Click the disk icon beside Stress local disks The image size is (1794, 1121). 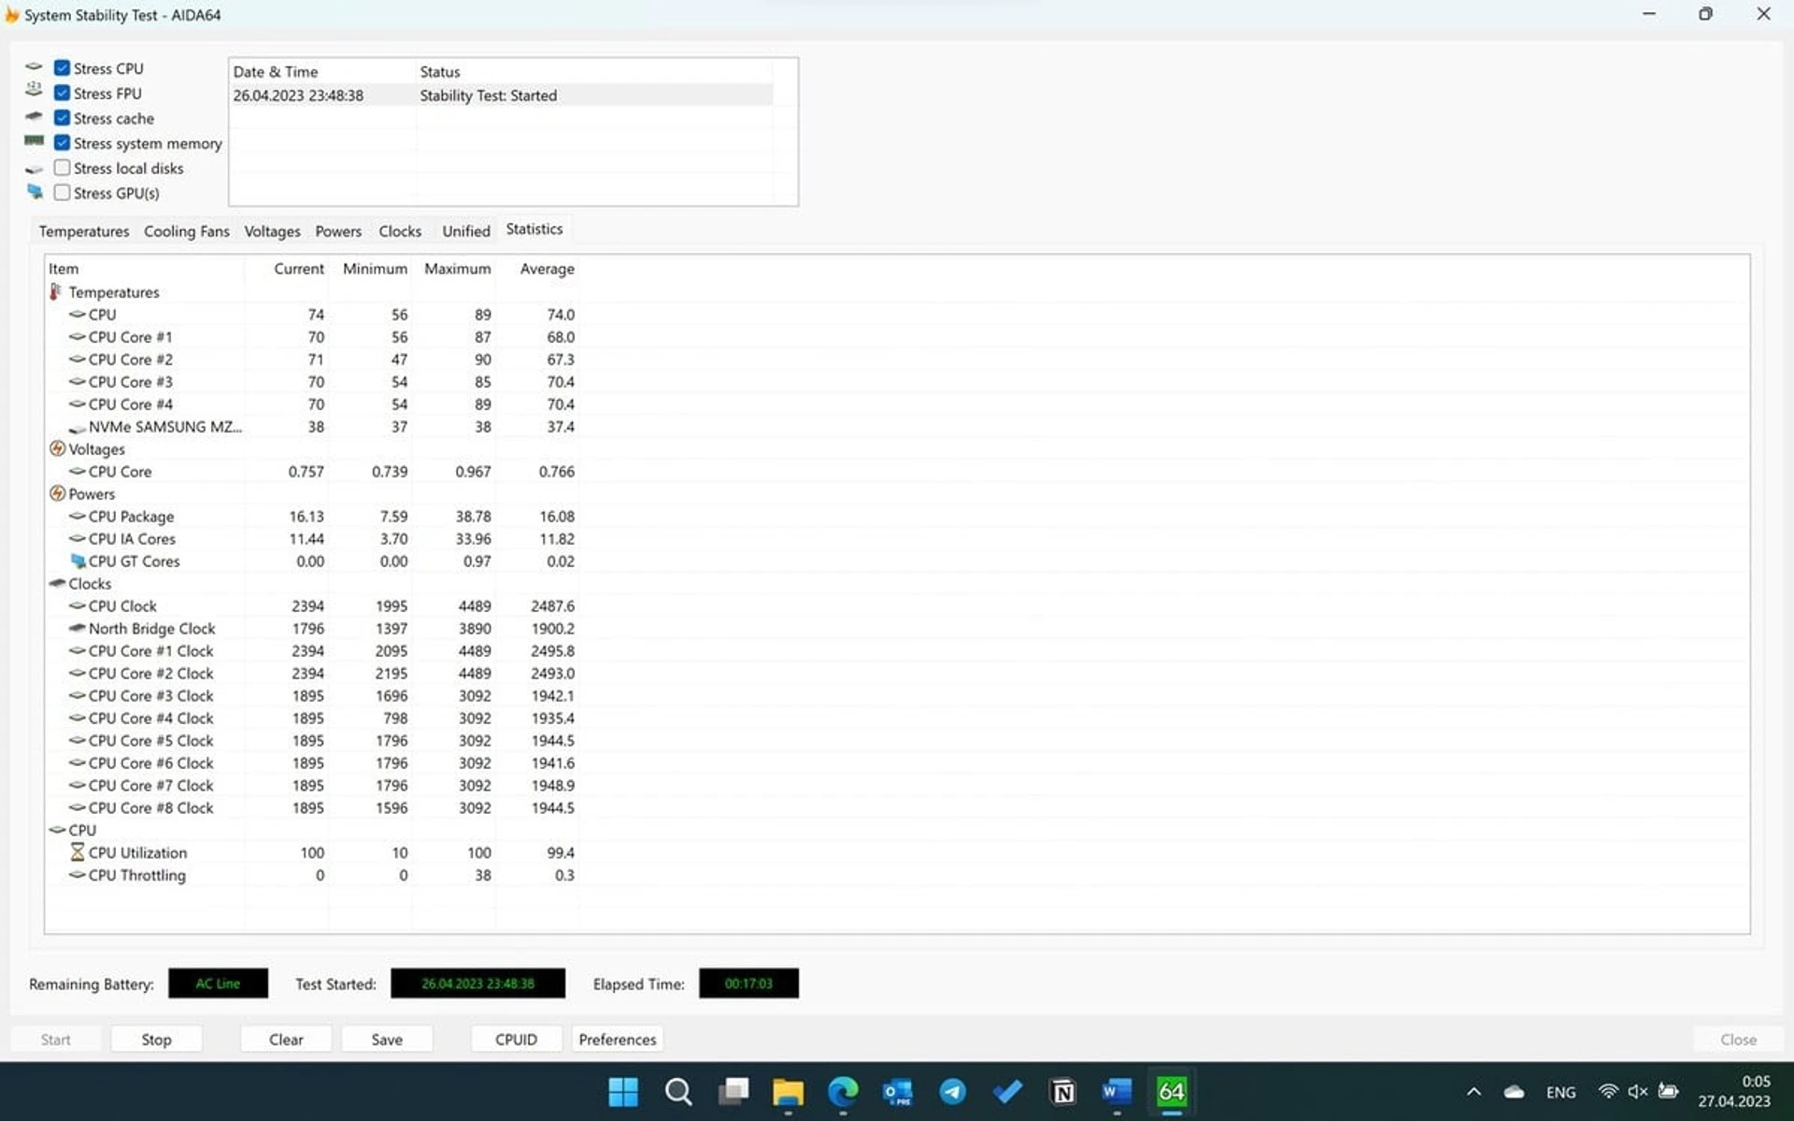35,169
